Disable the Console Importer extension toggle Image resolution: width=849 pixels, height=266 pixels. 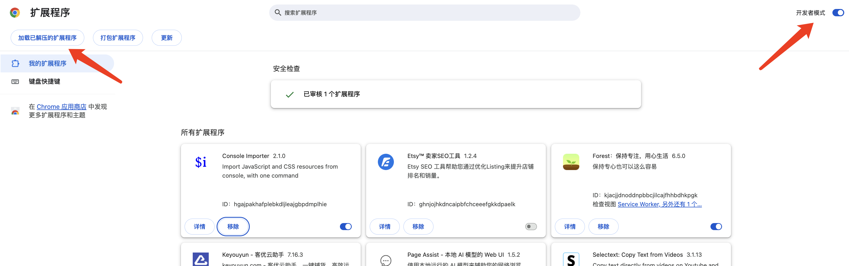pos(345,226)
